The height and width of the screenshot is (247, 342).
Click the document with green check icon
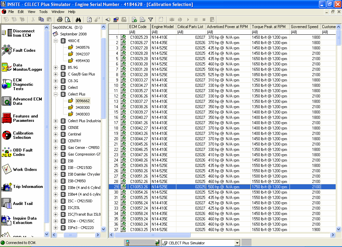pyautogui.click(x=134, y=20)
